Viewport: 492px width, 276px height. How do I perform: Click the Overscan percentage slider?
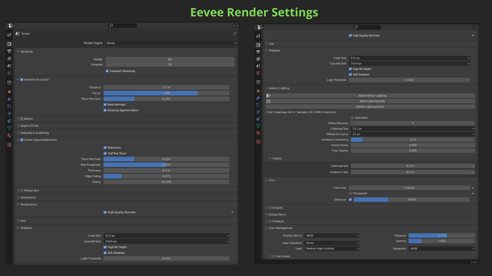coord(412,200)
